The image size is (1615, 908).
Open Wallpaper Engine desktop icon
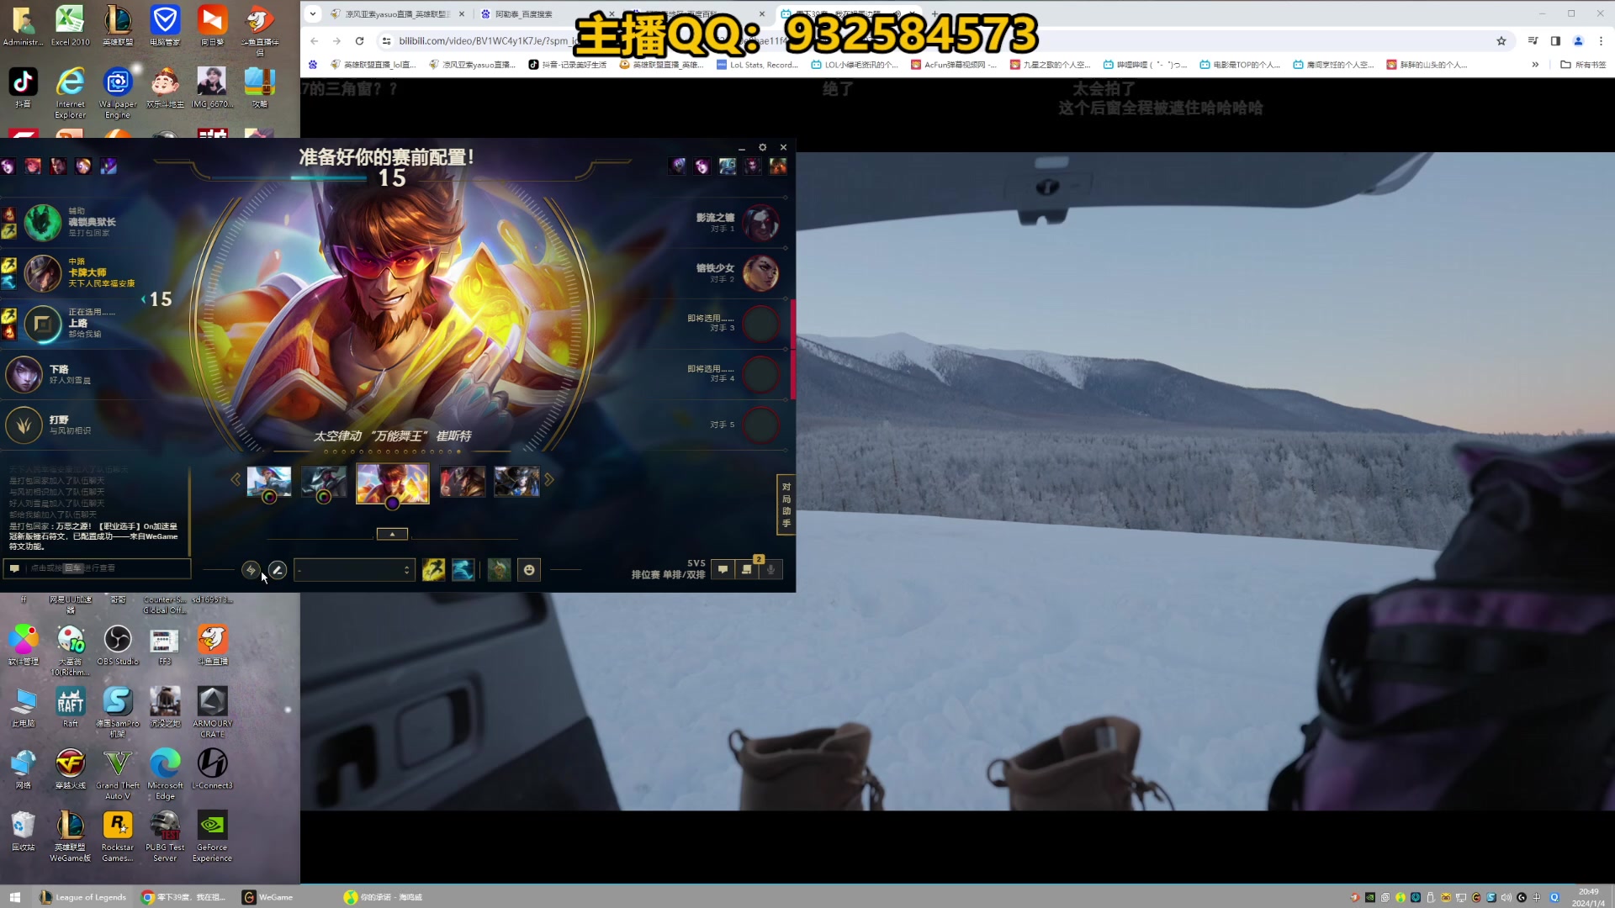point(118,92)
